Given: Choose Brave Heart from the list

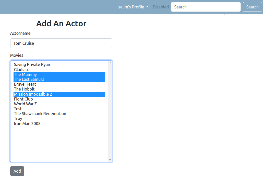Looking at the screenshot, I should tap(59, 84).
